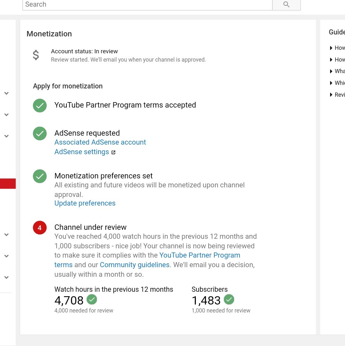Click 'YouTube Partner Program terms accepted' step title
This screenshot has height=346, width=345.
125,105
